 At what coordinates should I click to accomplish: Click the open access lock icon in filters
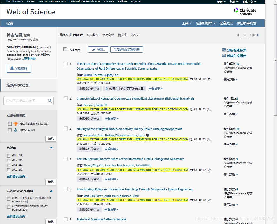click(15, 130)
